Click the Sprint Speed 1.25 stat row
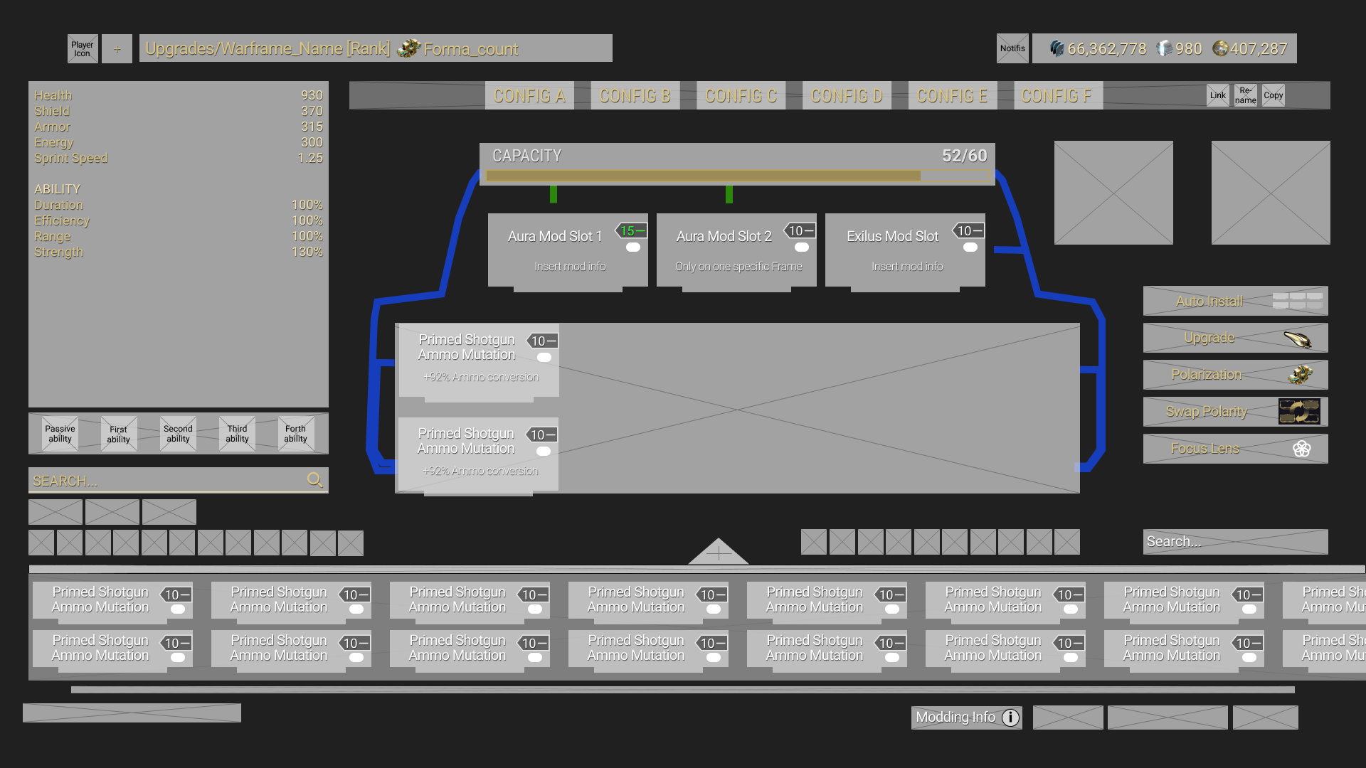Viewport: 1366px width, 768px height. point(179,158)
